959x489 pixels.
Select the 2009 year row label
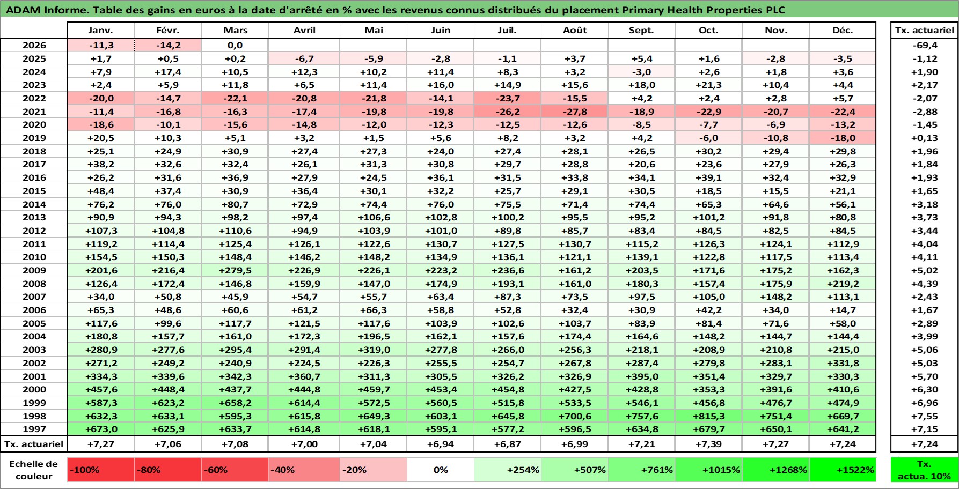tap(34, 270)
